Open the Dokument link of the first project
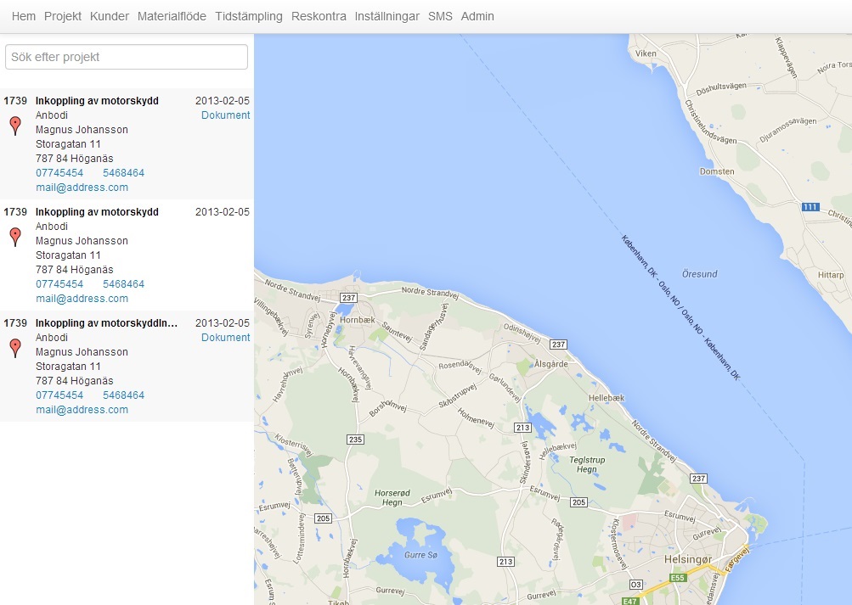The width and height of the screenshot is (852, 605). coord(225,115)
